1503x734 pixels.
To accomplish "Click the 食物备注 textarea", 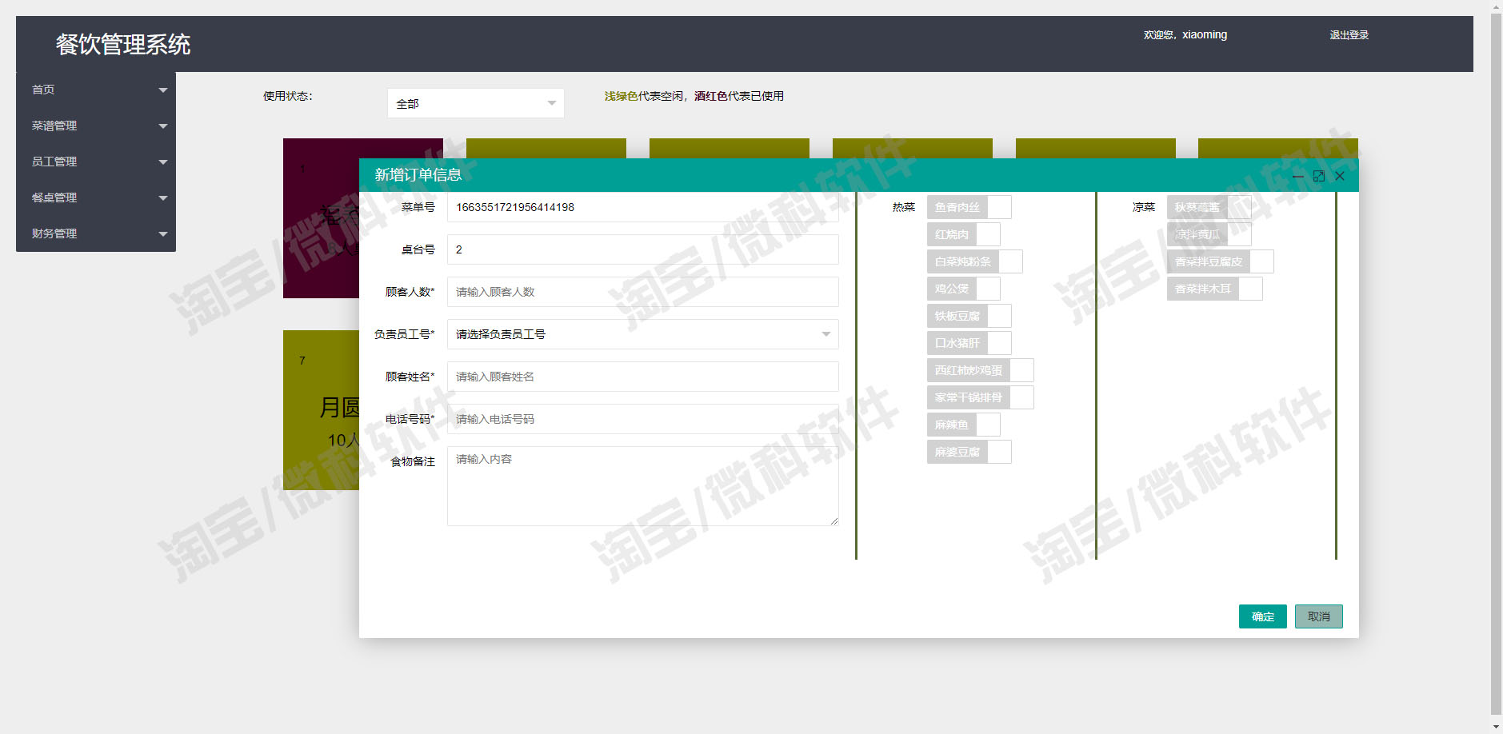I will pyautogui.click(x=642, y=486).
